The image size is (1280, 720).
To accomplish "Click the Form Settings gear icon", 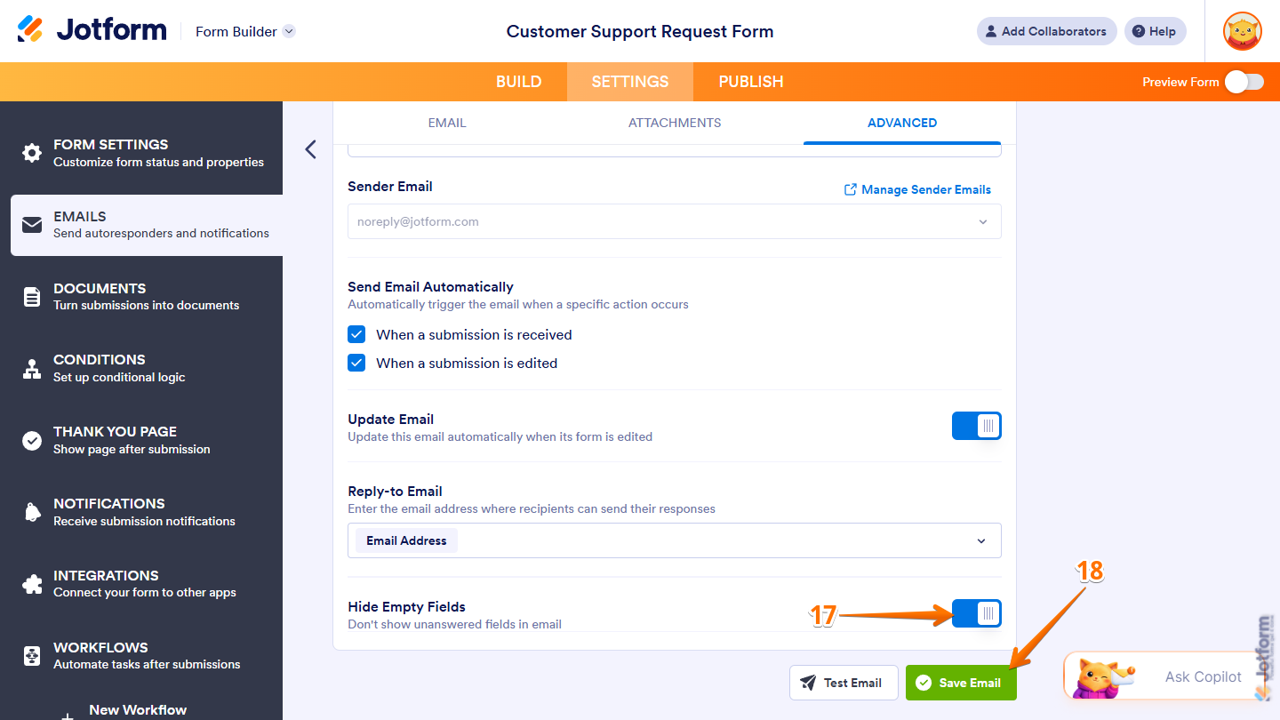I will (x=32, y=153).
